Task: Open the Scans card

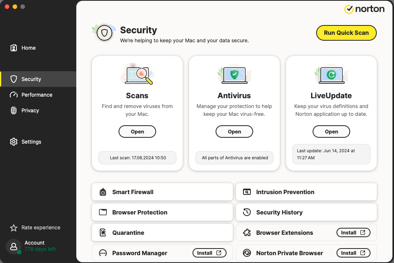Action: click(137, 132)
